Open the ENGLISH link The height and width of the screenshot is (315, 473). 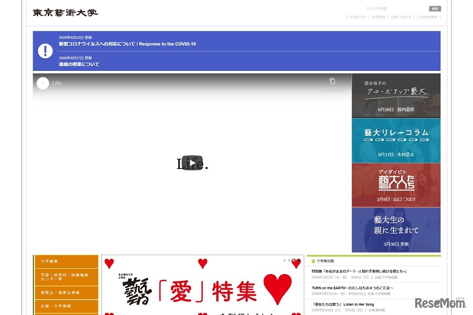(x=358, y=17)
